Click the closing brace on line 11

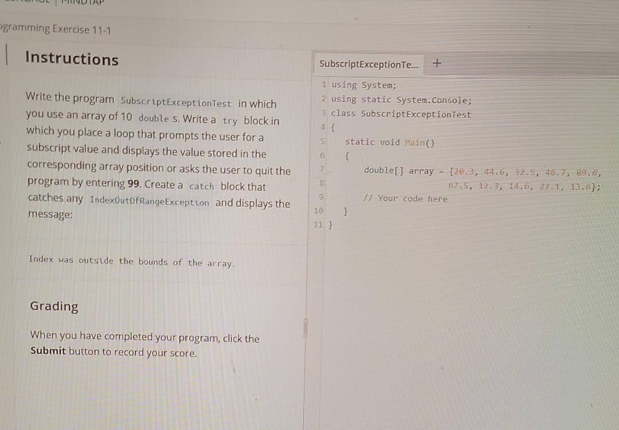(x=330, y=225)
